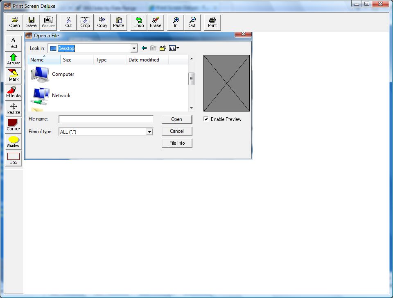Click the File name text field
393x298 pixels.
click(x=106, y=119)
